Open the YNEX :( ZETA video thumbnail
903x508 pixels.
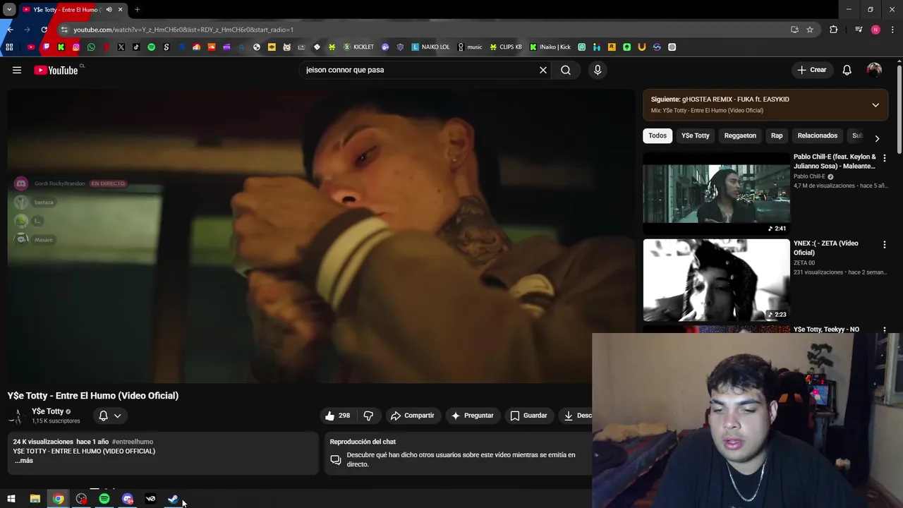pyautogui.click(x=716, y=280)
